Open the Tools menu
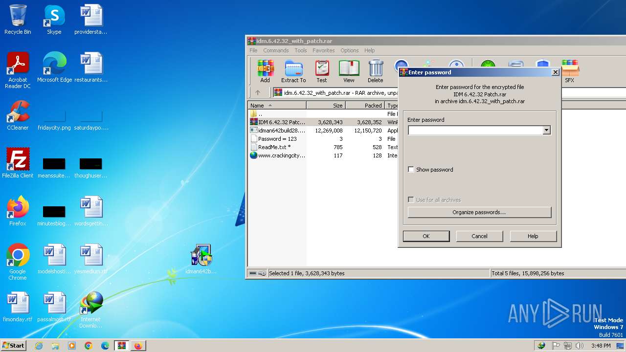This screenshot has width=626, height=352. (301, 50)
